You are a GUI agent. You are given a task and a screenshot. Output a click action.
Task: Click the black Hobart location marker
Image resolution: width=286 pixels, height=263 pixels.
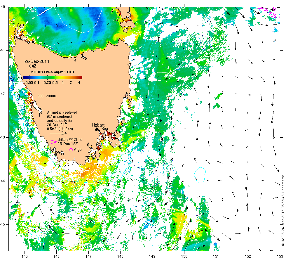(x=97, y=129)
